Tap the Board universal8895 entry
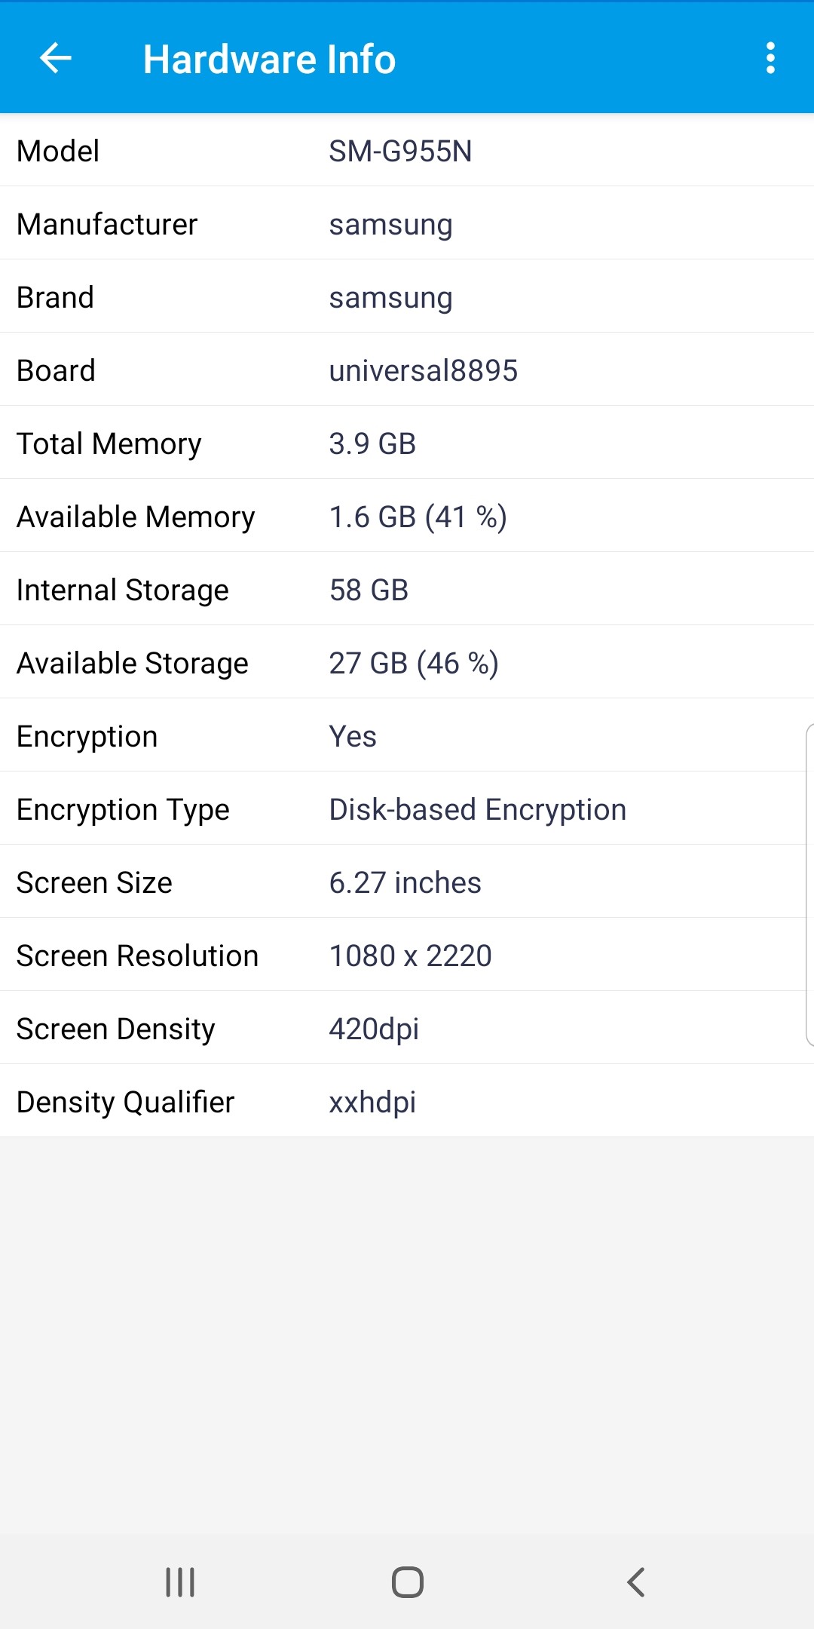This screenshot has width=814, height=1629. pyautogui.click(x=407, y=370)
